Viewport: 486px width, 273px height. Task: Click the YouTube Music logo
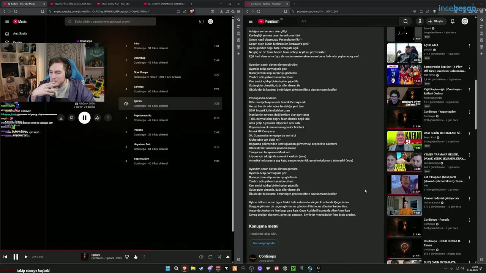(x=20, y=22)
